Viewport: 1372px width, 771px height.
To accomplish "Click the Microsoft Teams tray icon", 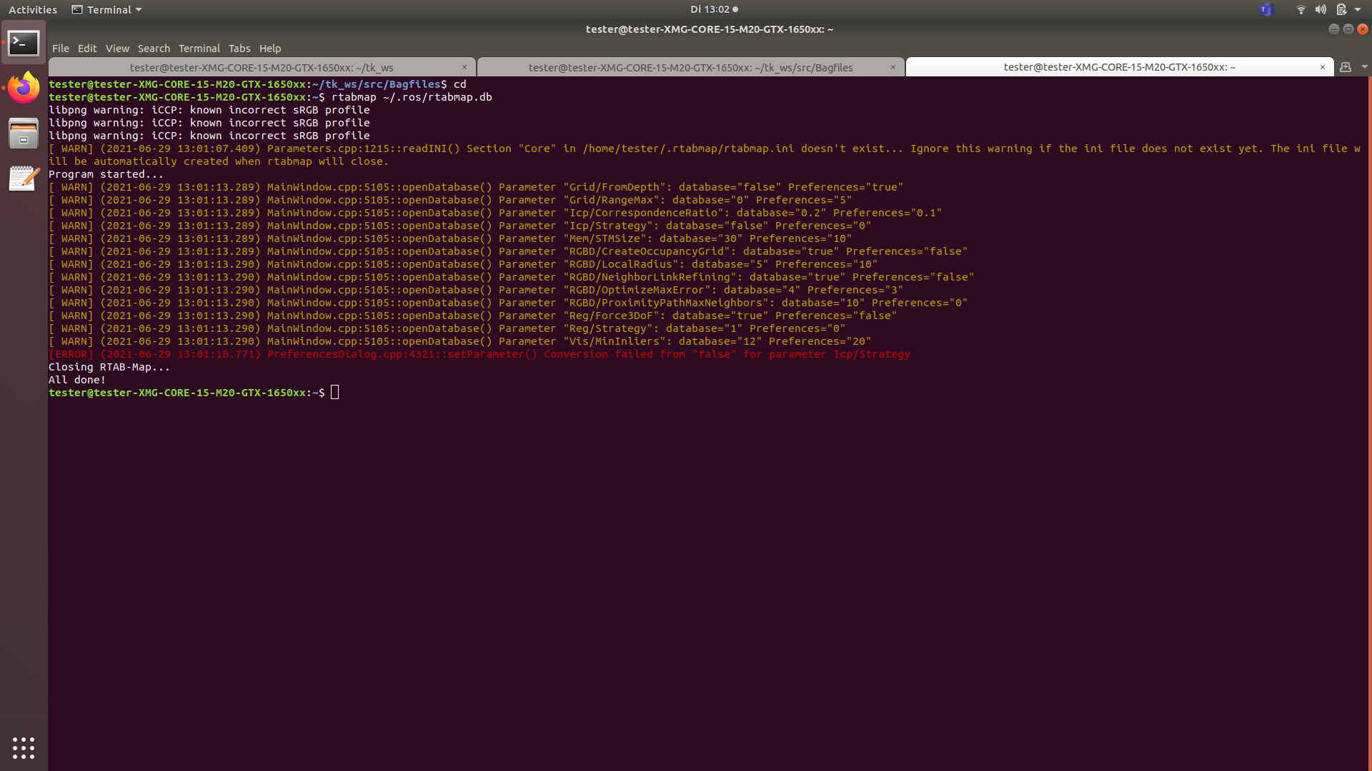I will tap(1266, 10).
